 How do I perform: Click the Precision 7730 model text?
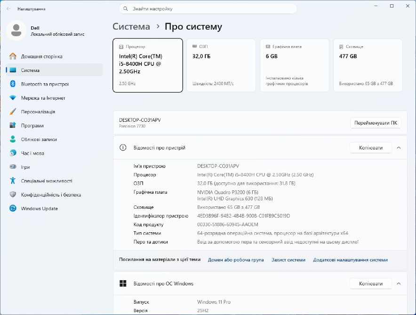pyautogui.click(x=132, y=126)
